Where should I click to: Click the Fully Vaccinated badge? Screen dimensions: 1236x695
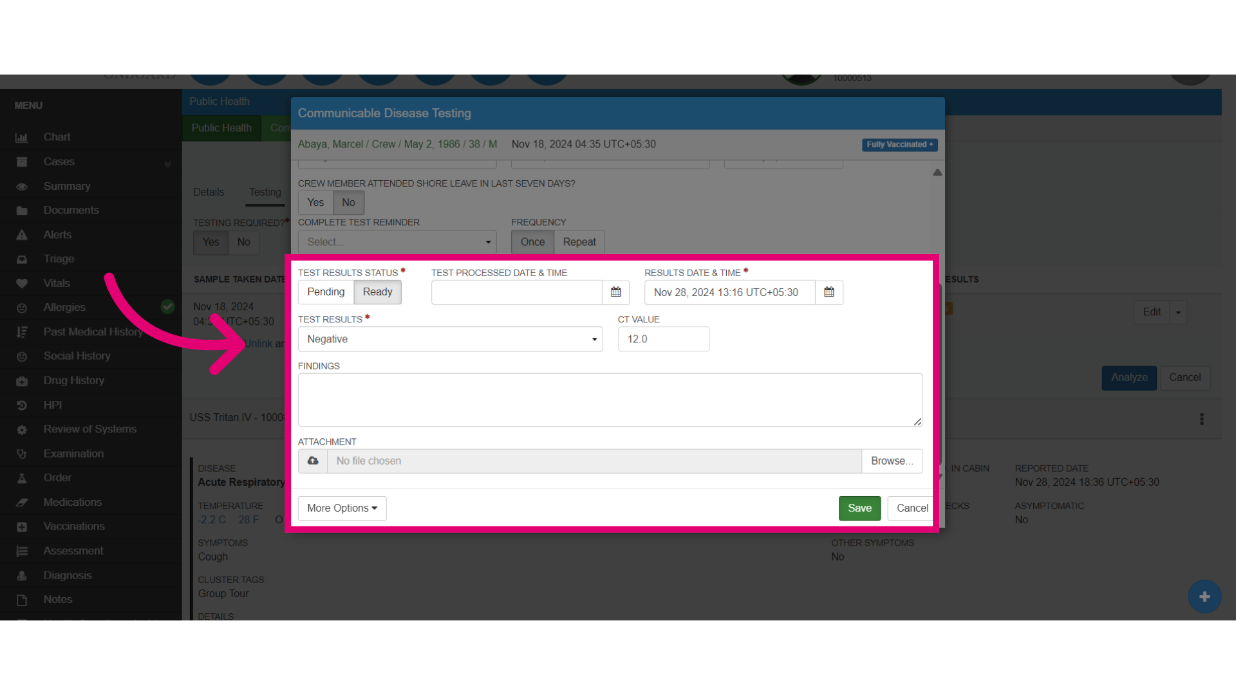click(x=899, y=145)
